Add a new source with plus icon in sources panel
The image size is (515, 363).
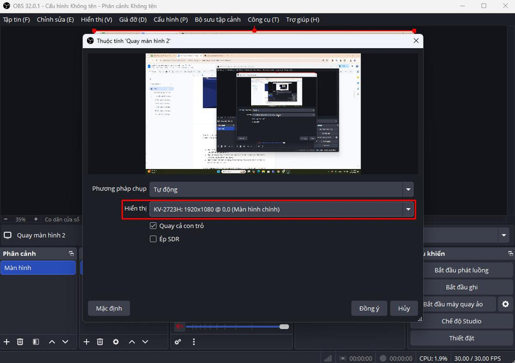point(86,342)
